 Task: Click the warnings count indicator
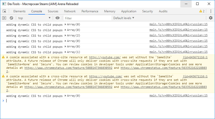click(202, 11)
